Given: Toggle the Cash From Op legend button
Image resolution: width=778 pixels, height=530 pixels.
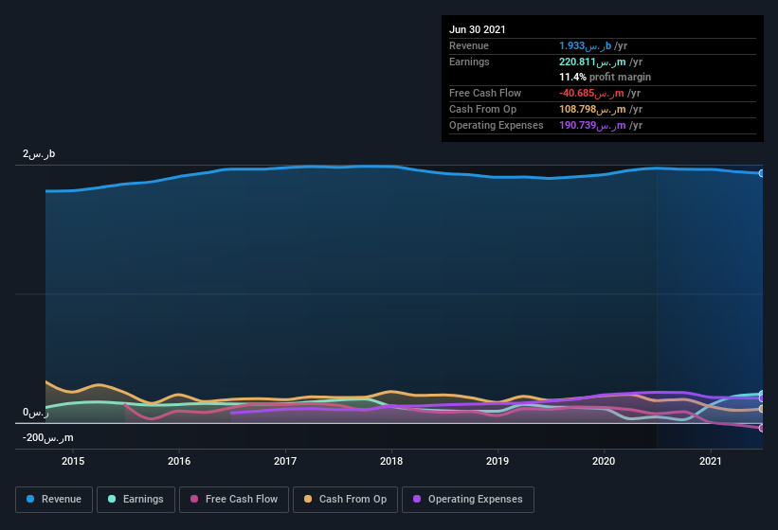Looking at the screenshot, I should [345, 500].
